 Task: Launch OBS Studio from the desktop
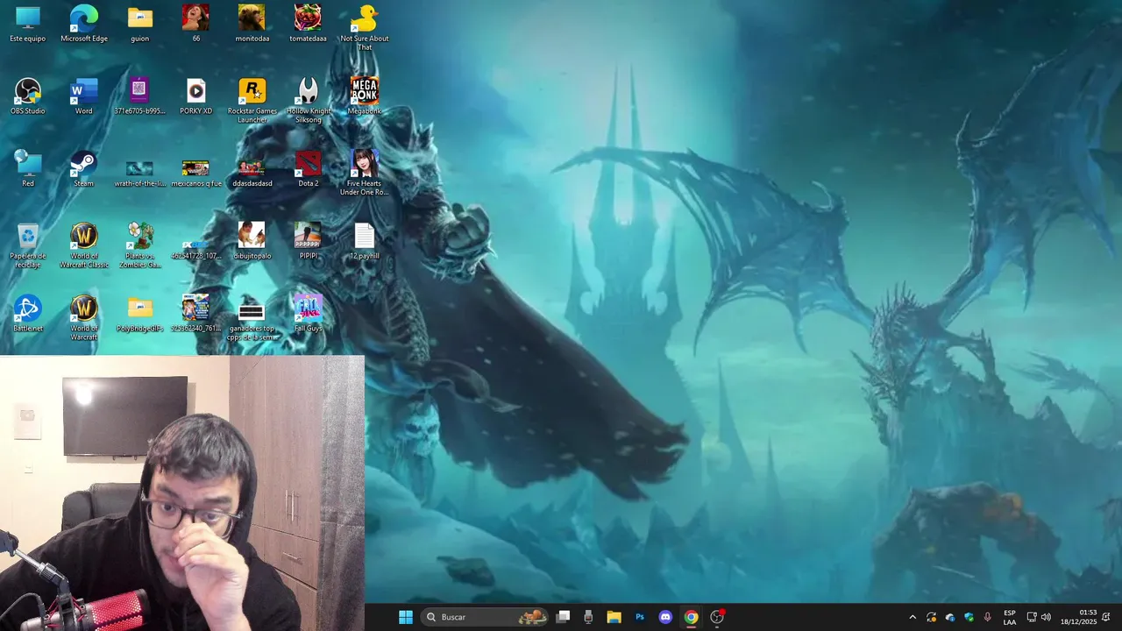click(x=28, y=96)
